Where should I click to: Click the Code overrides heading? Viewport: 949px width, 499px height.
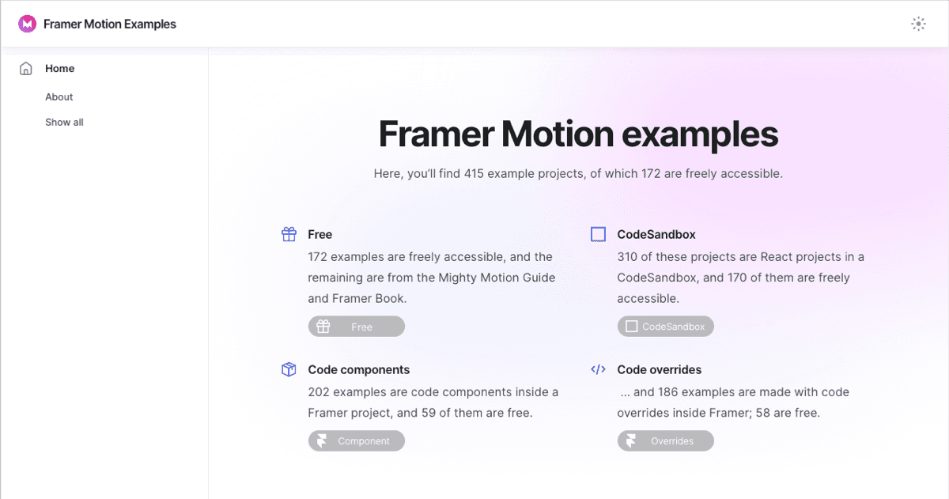click(659, 369)
